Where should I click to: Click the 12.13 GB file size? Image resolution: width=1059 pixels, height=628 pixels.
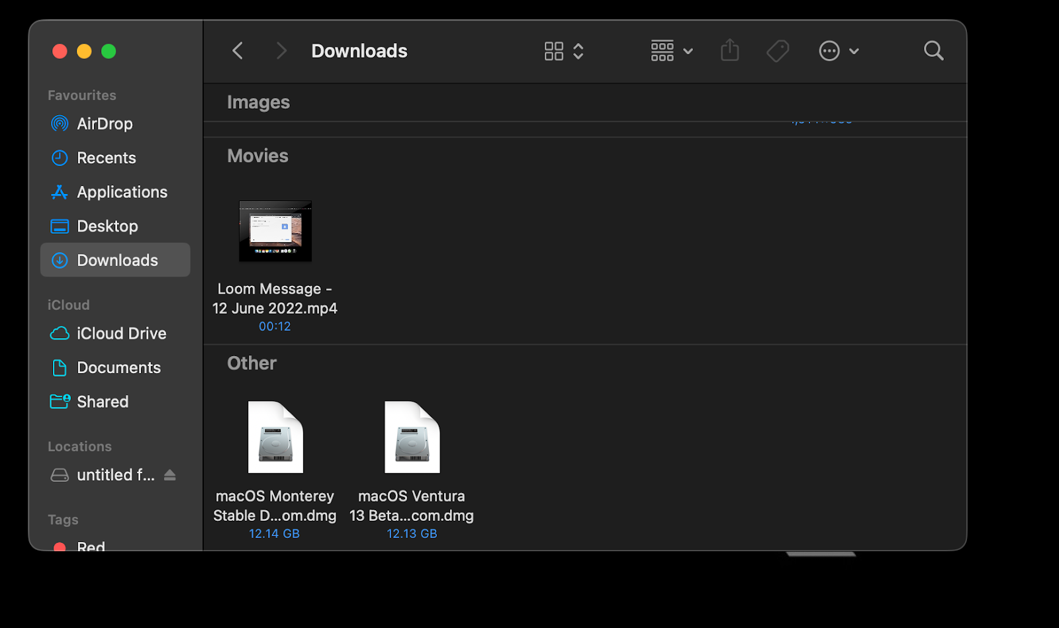click(412, 533)
